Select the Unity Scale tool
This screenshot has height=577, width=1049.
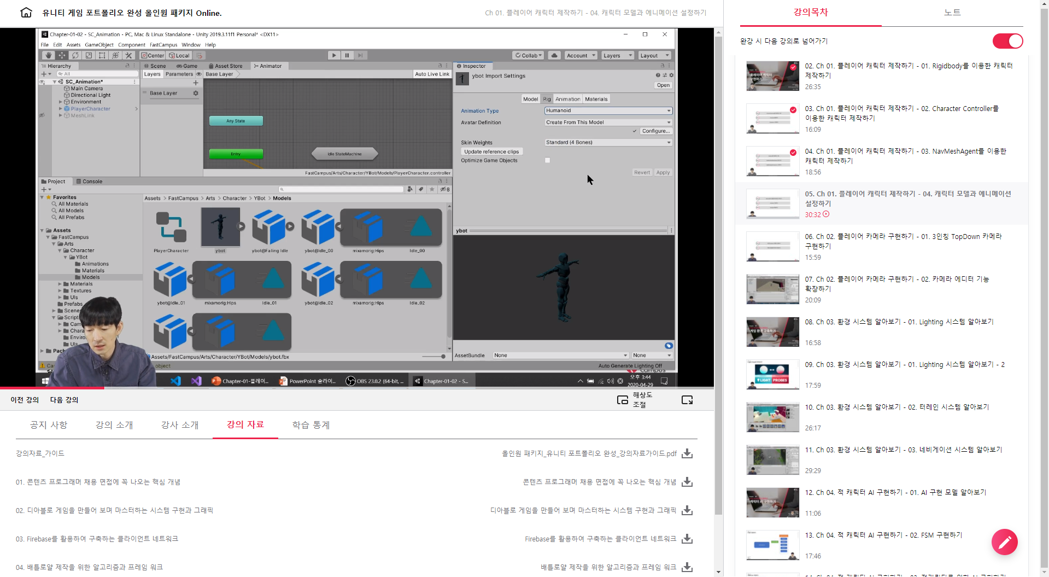click(89, 55)
